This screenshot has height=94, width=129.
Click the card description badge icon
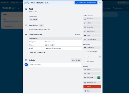coord(21,22)
